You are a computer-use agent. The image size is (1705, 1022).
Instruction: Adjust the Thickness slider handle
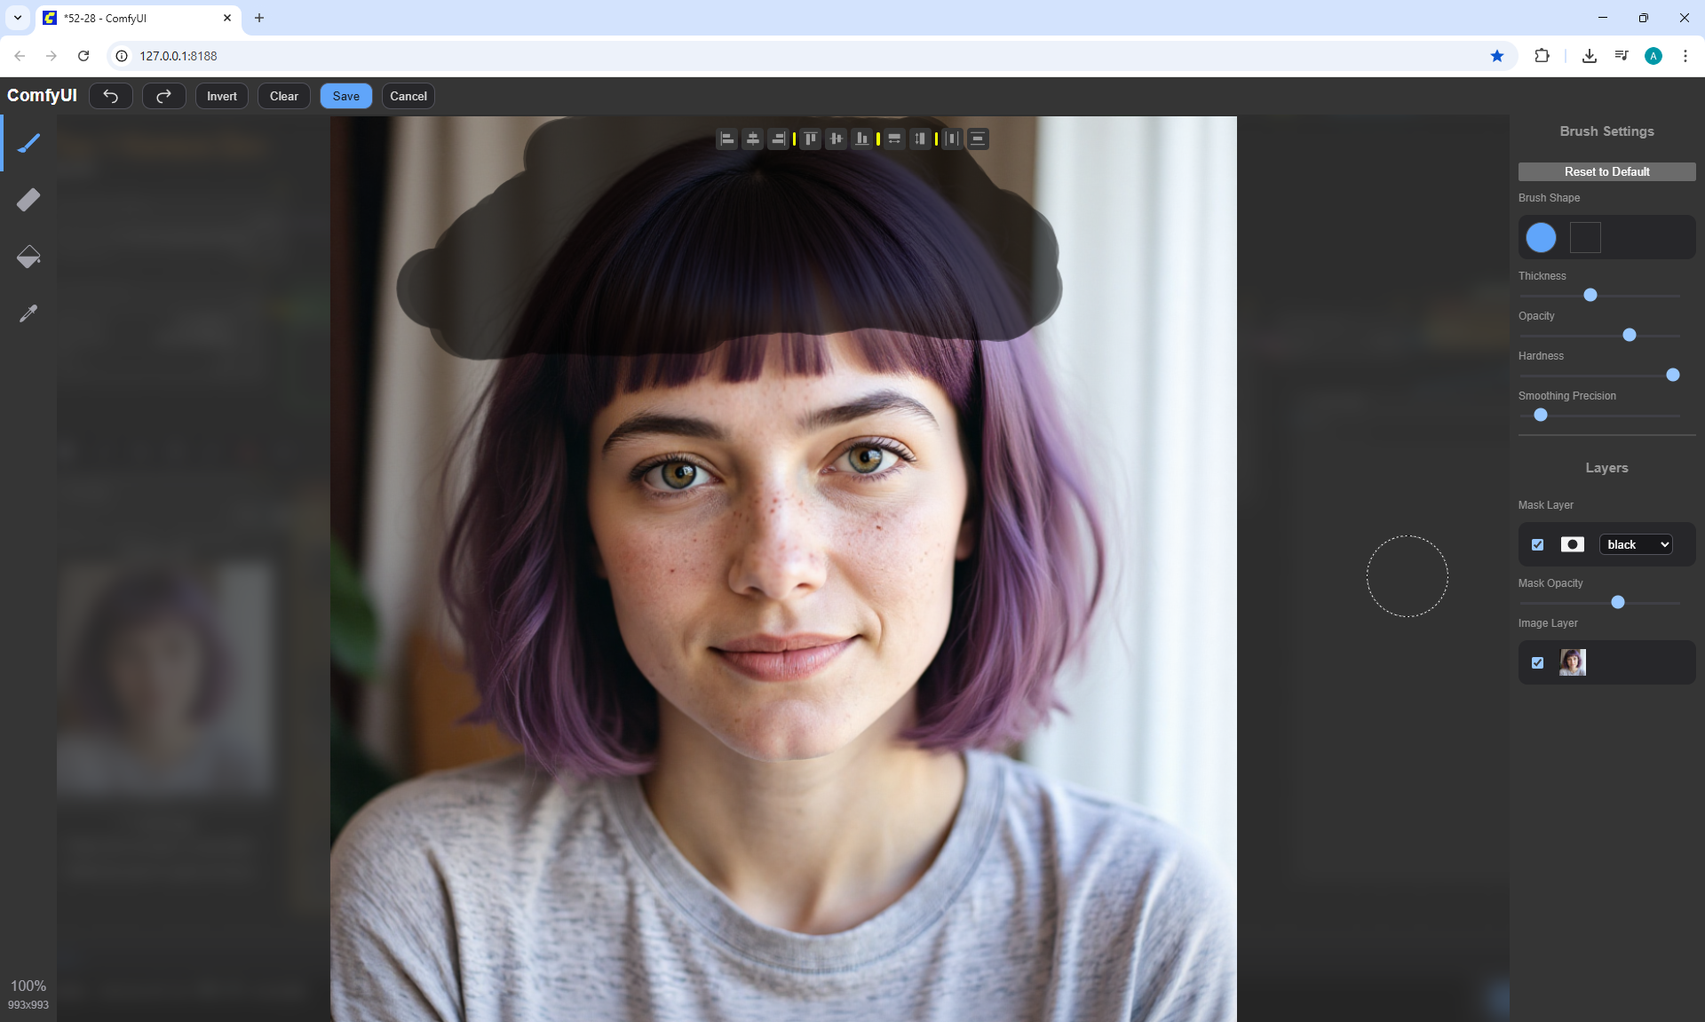[x=1590, y=295]
